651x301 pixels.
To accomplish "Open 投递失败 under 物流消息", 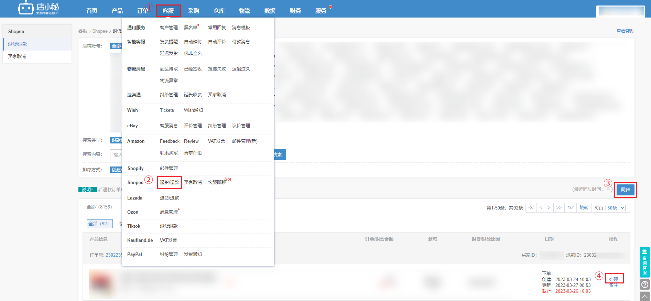I will click(x=217, y=69).
